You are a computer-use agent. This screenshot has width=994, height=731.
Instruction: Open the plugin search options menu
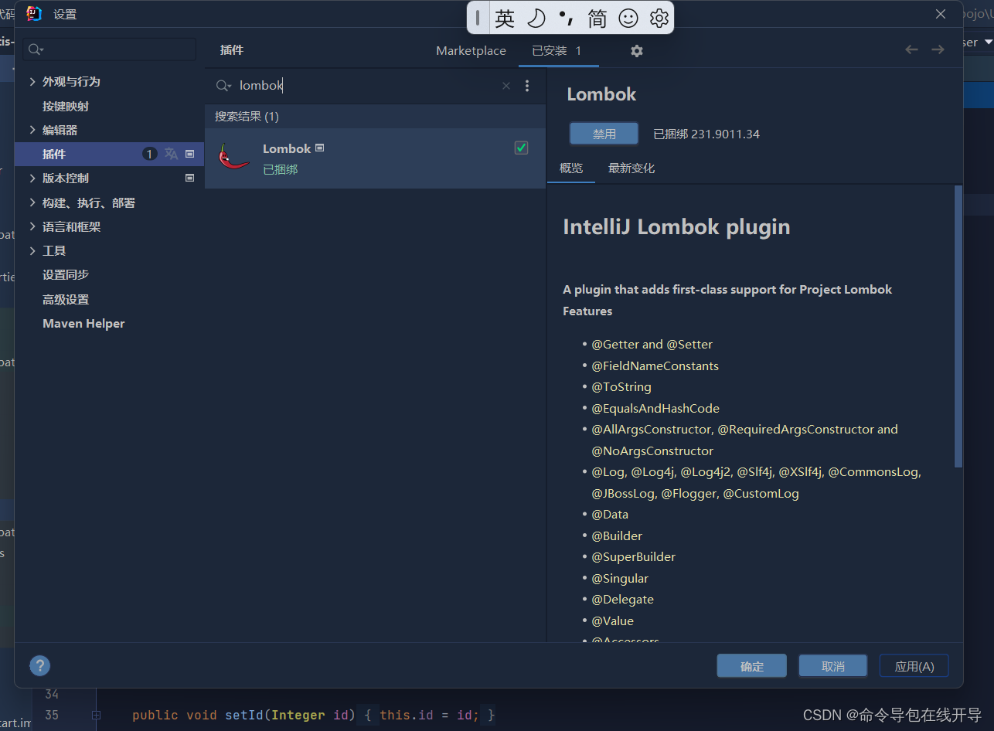(x=527, y=86)
